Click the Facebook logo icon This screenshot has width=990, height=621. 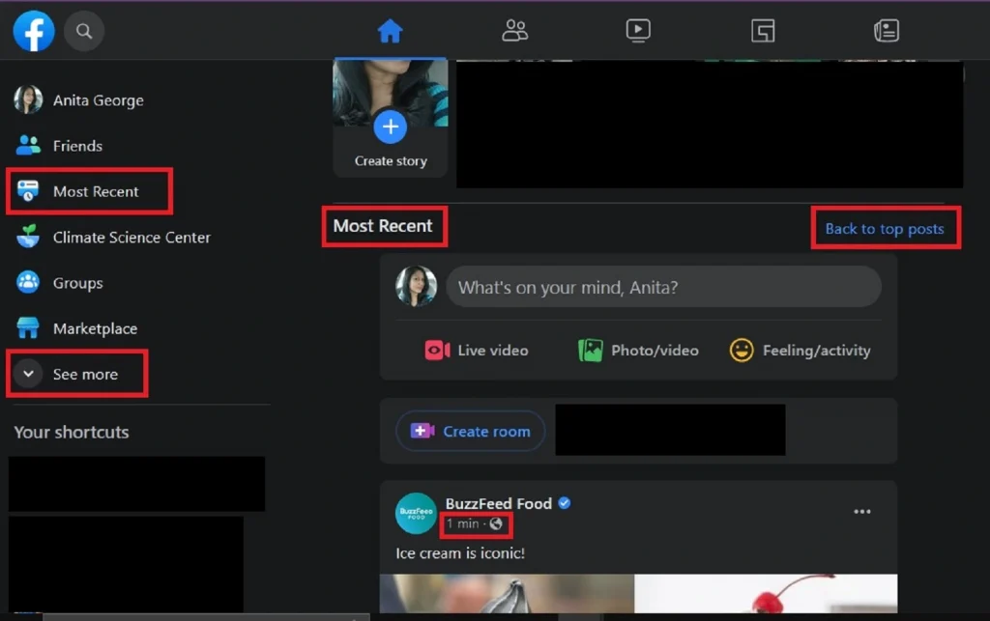click(x=34, y=31)
